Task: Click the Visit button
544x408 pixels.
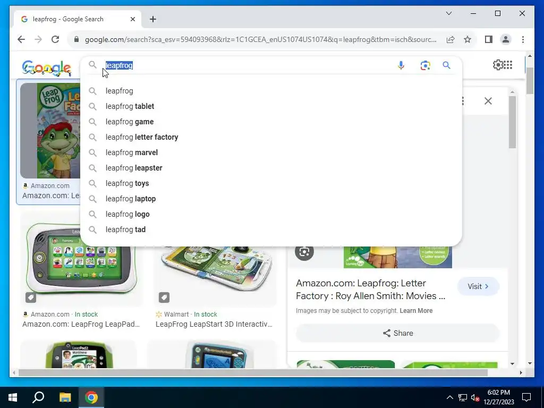Action: 478,286
